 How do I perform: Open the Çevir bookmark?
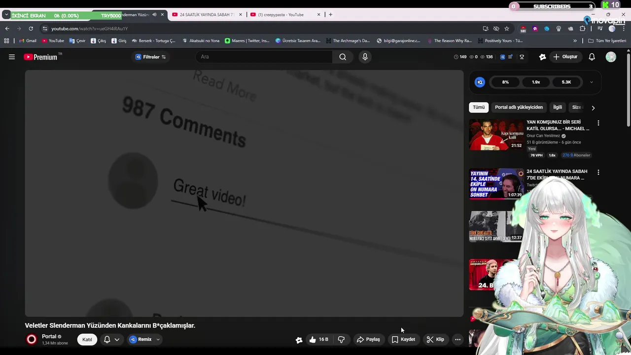coord(77,41)
